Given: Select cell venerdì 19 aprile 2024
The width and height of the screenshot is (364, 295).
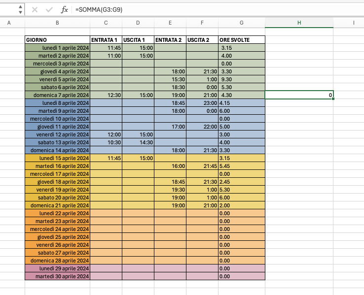Looking at the screenshot, I should pos(57,190).
